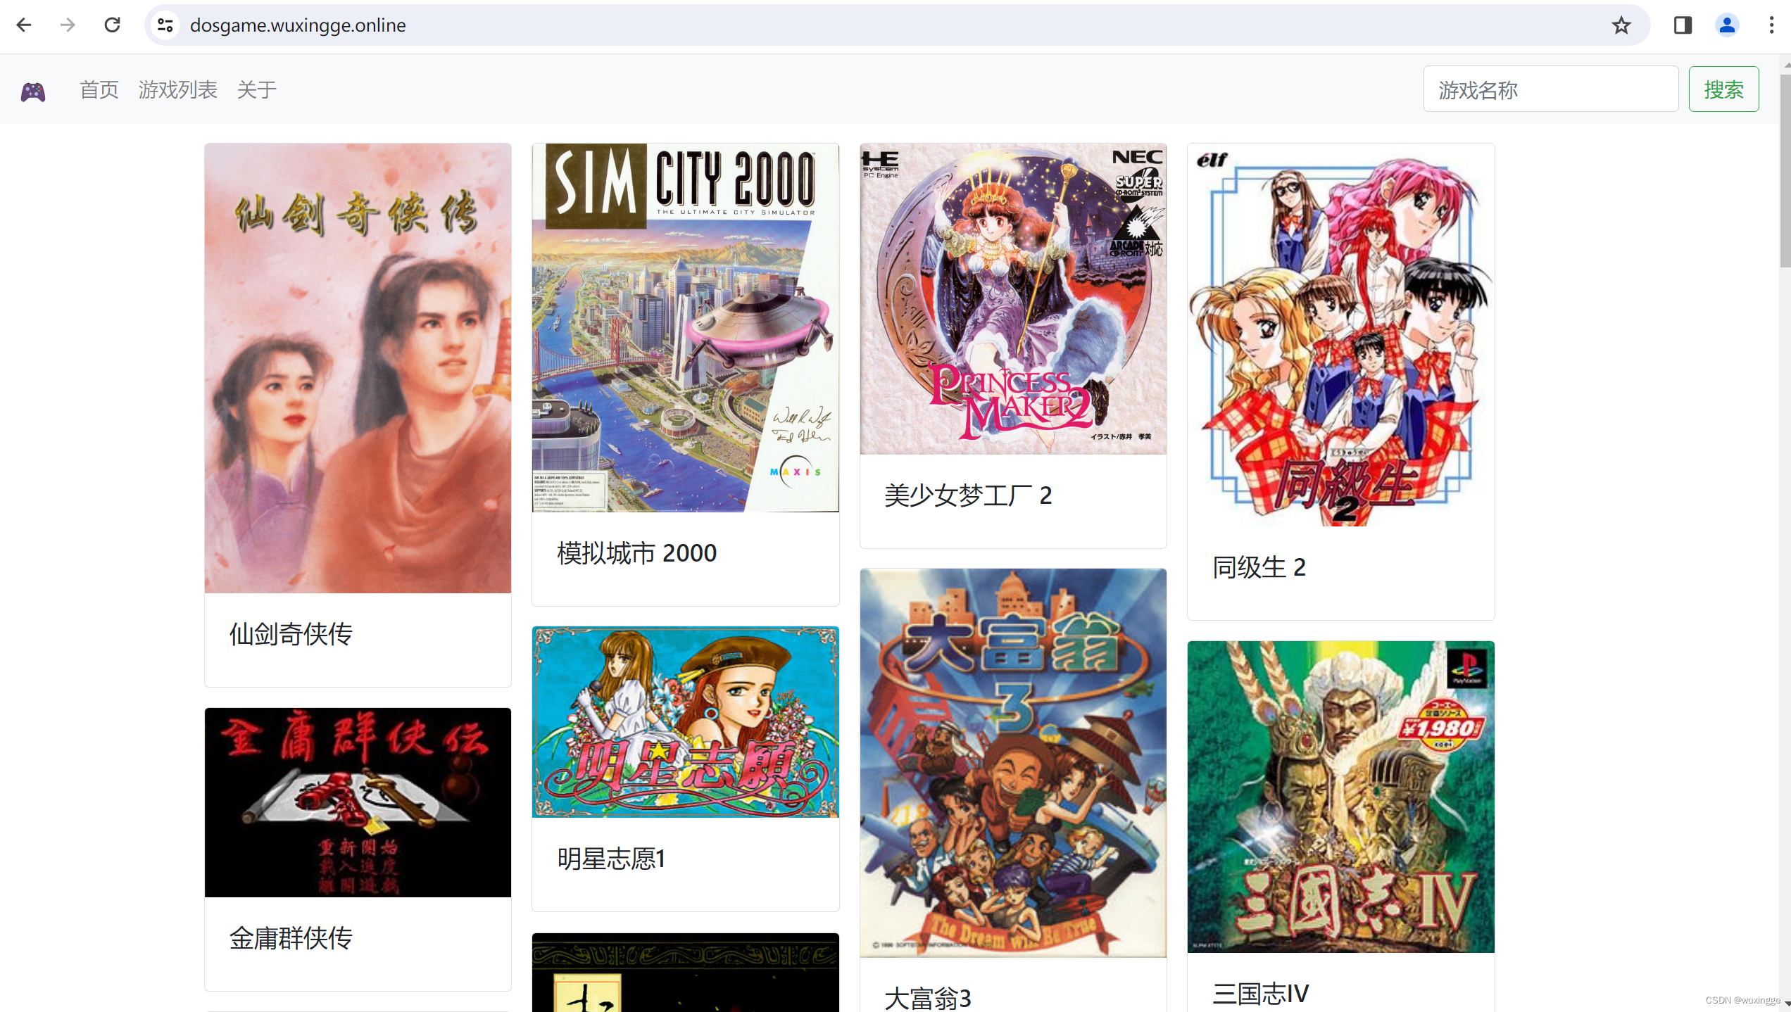Open 三国志IV cover image

1340,797
